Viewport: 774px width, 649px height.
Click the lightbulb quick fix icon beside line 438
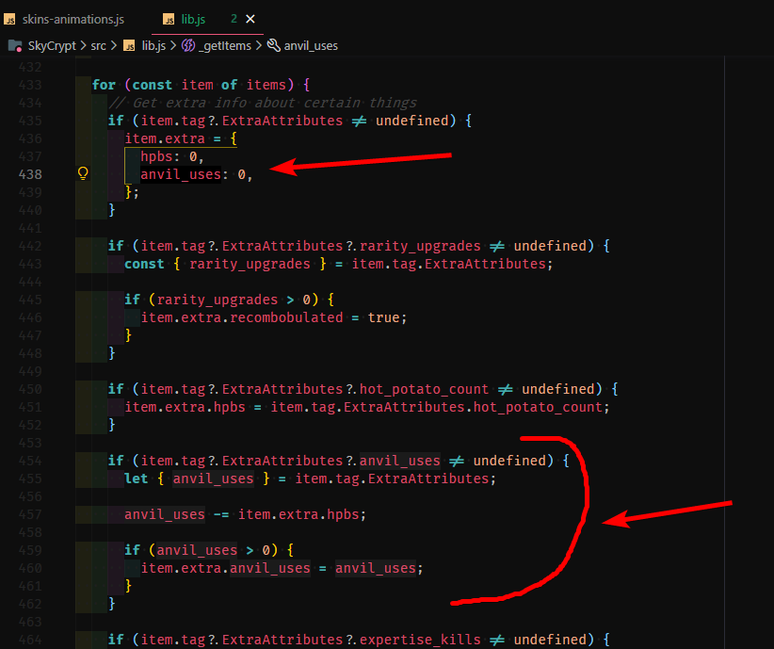(x=82, y=173)
